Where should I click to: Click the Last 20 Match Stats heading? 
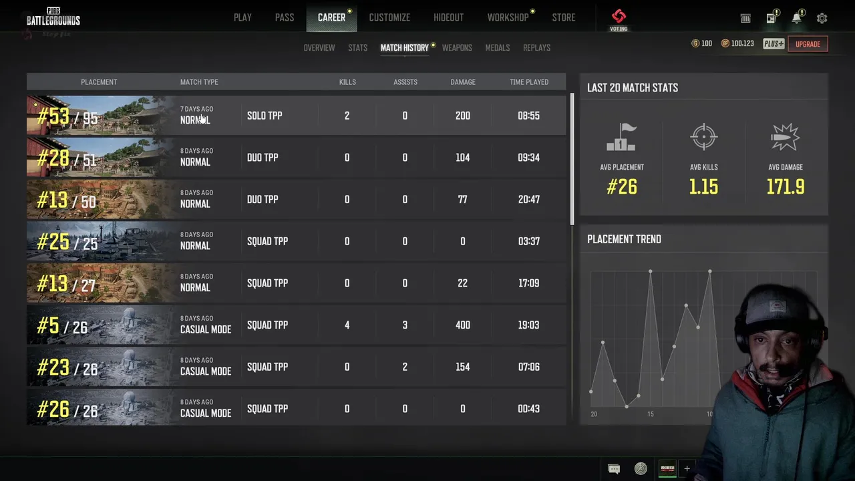point(633,88)
